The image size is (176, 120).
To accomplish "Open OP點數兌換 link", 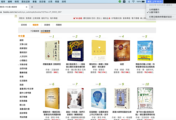I will pyautogui.click(x=116, y=18).
